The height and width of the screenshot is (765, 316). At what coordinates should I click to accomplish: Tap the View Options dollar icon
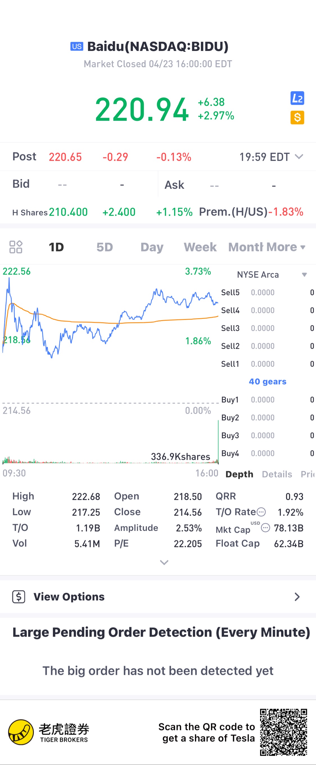(x=19, y=596)
